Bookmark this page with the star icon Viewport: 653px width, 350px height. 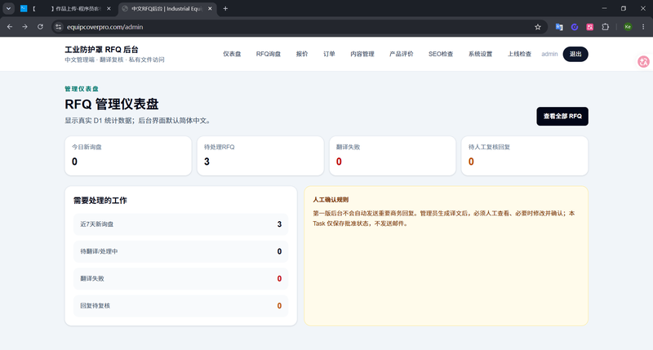[x=538, y=27]
